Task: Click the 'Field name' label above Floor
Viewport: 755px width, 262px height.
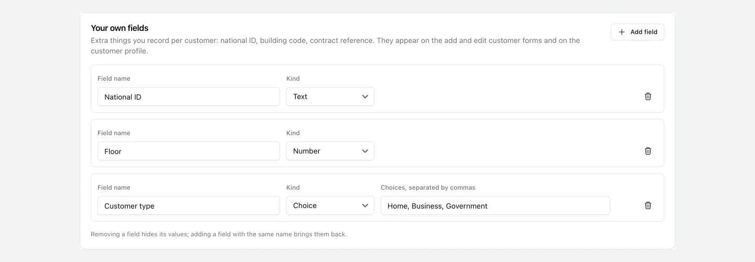Action: tap(114, 133)
